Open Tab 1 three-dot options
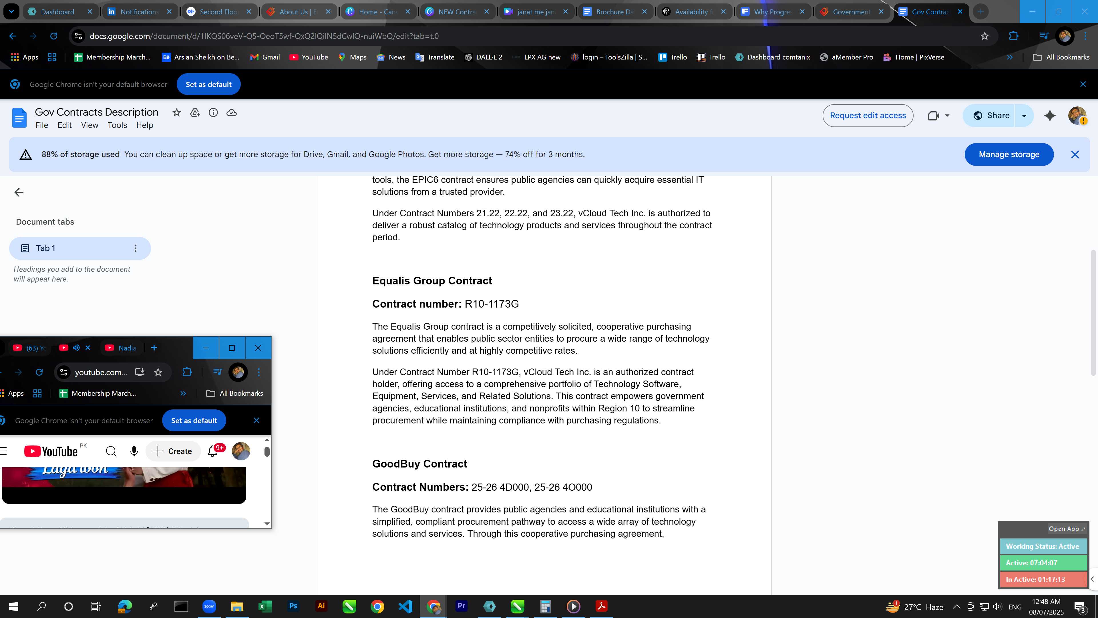The image size is (1098, 618). (136, 248)
